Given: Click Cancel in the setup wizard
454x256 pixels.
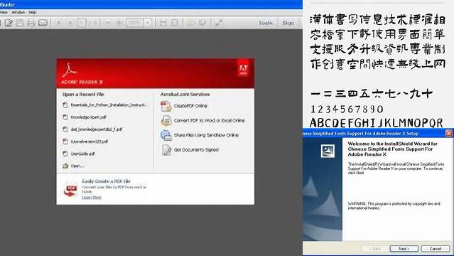Looking at the screenshot, I should point(436,249).
